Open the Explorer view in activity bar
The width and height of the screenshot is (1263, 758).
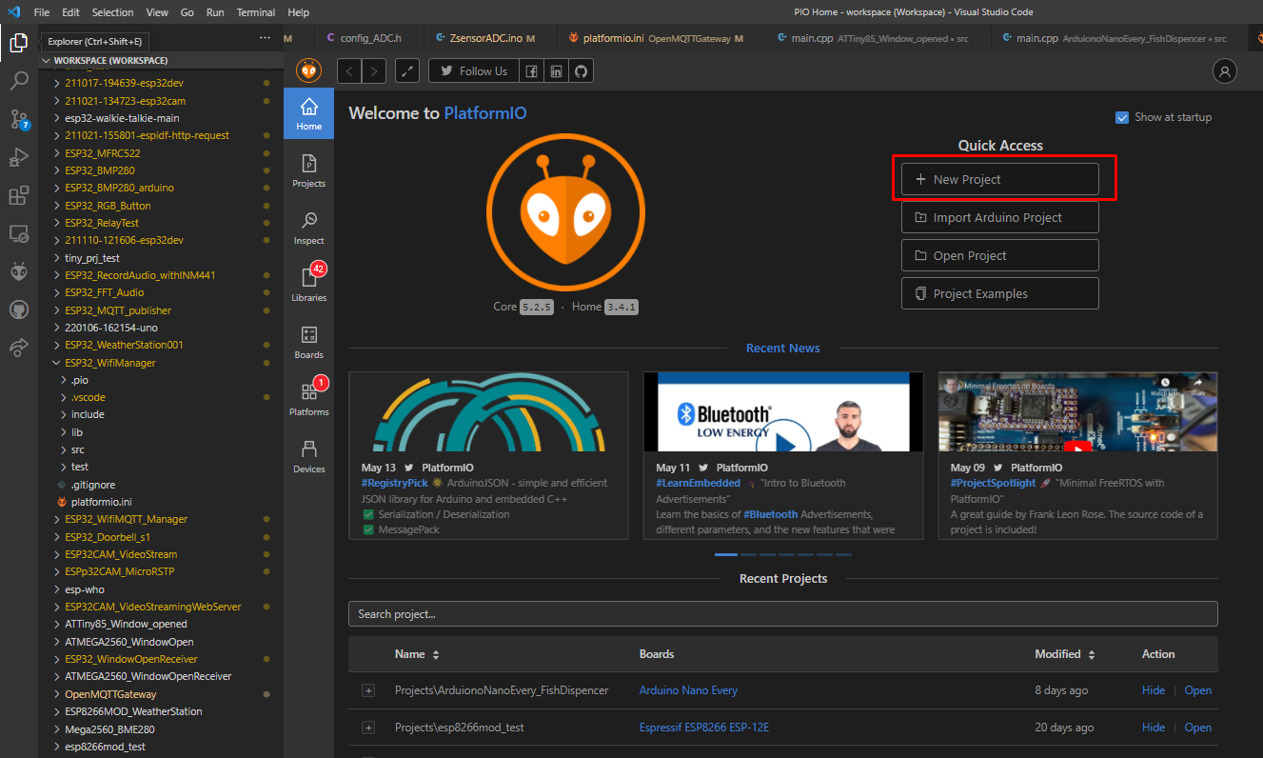tap(18, 42)
